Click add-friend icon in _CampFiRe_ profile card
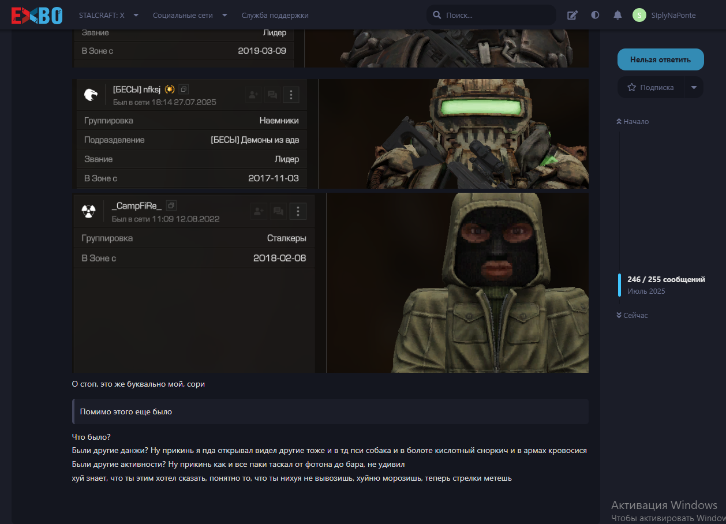The width and height of the screenshot is (726, 524). click(259, 211)
